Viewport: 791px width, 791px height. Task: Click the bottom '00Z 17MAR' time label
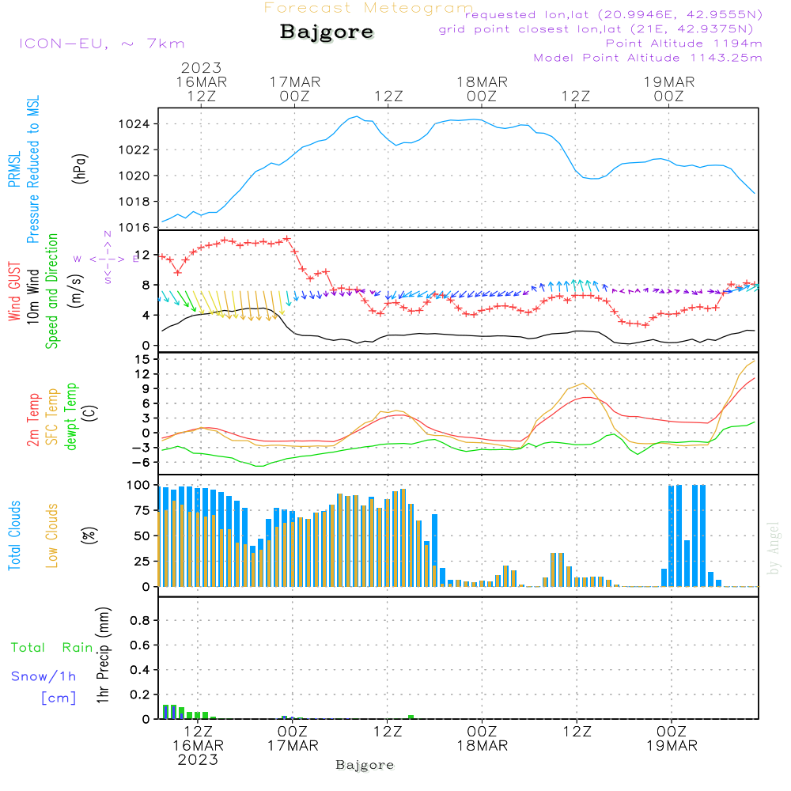click(x=293, y=739)
